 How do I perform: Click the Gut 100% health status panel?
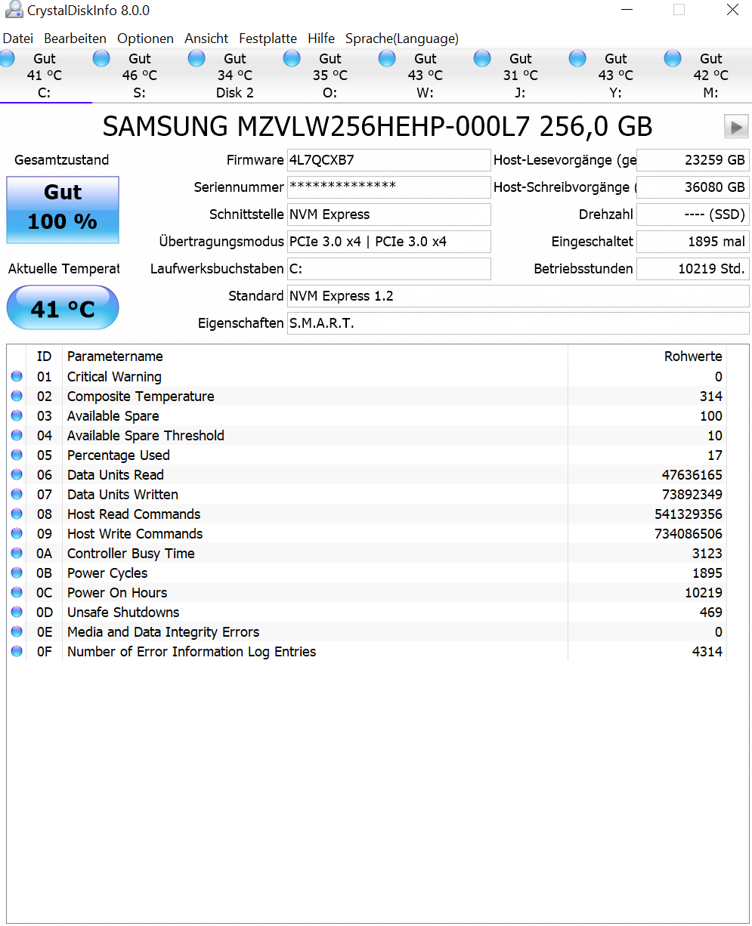(x=62, y=209)
